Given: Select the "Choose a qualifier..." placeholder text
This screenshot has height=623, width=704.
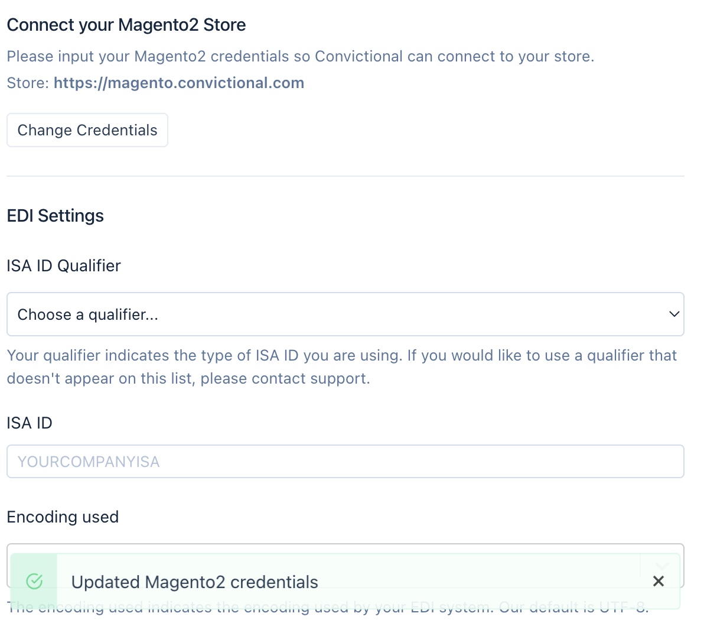Looking at the screenshot, I should (88, 314).
